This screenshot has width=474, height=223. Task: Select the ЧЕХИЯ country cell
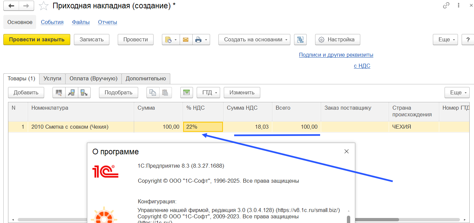click(414, 127)
